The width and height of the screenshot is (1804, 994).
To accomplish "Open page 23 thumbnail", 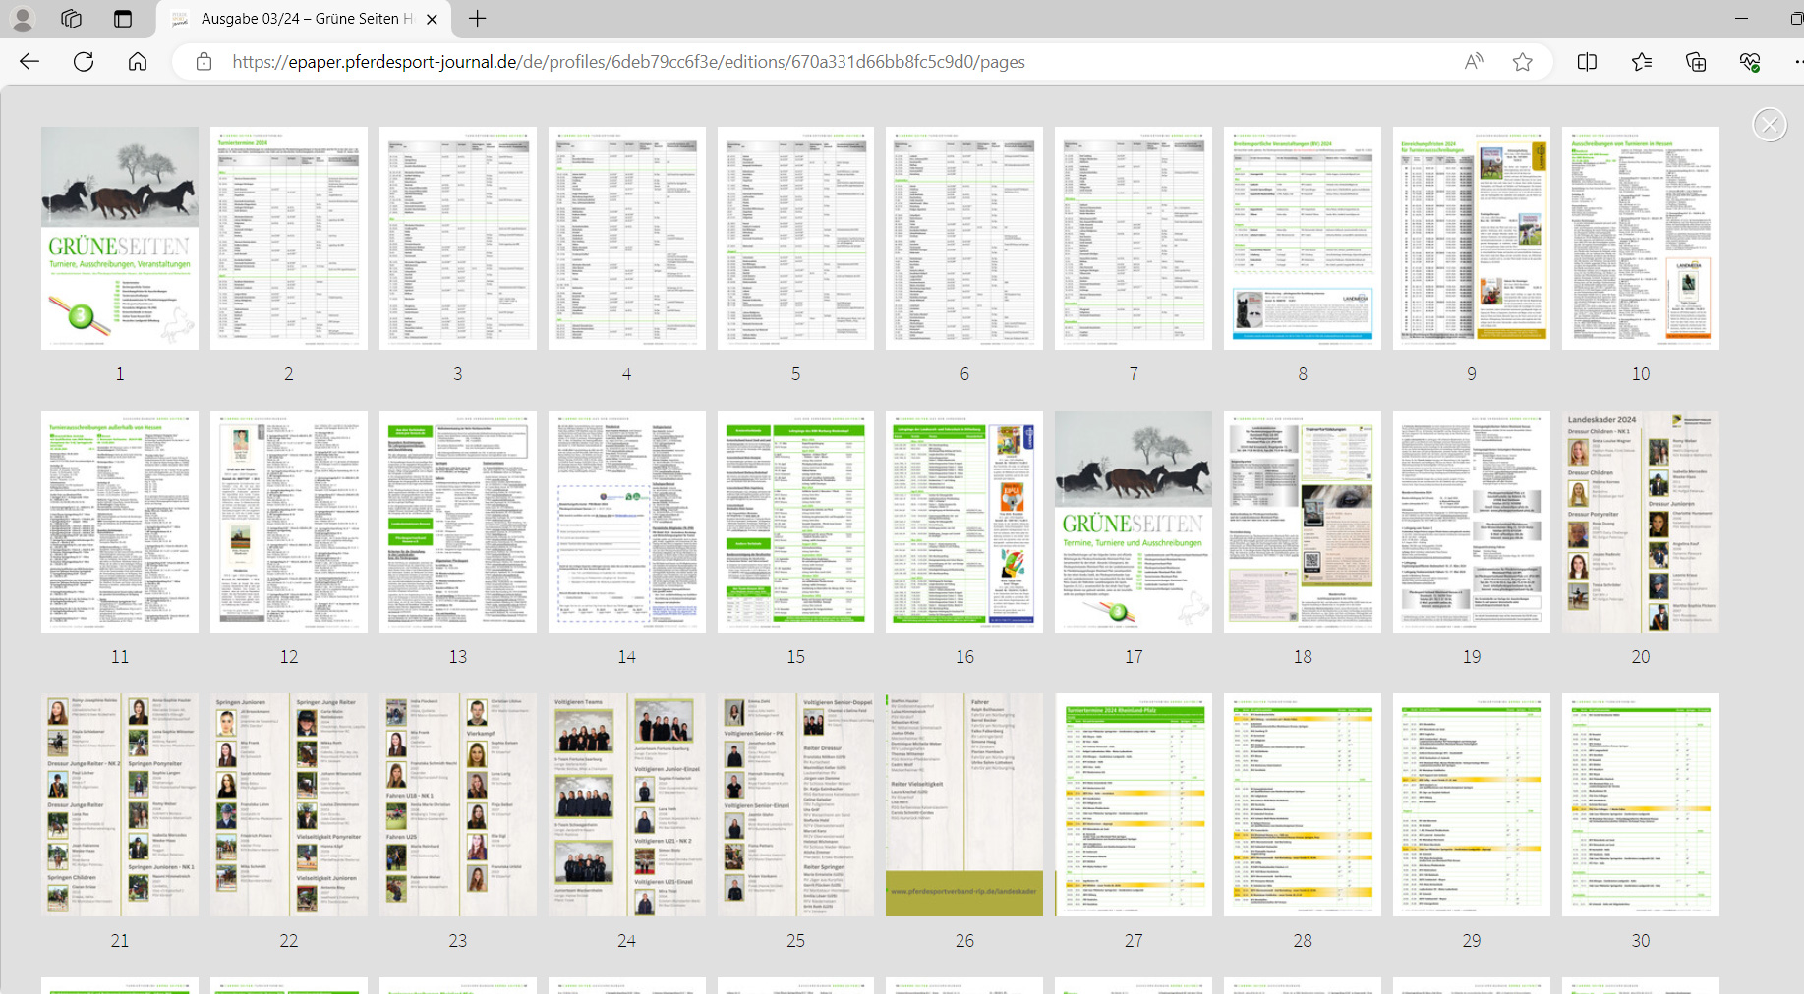I will pyautogui.click(x=458, y=805).
